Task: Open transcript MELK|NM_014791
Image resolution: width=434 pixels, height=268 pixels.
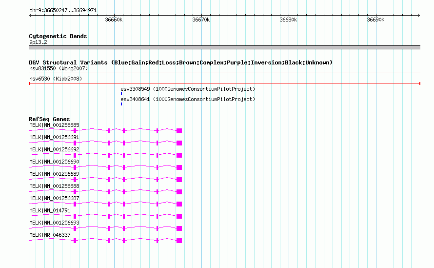Action: coord(50,210)
